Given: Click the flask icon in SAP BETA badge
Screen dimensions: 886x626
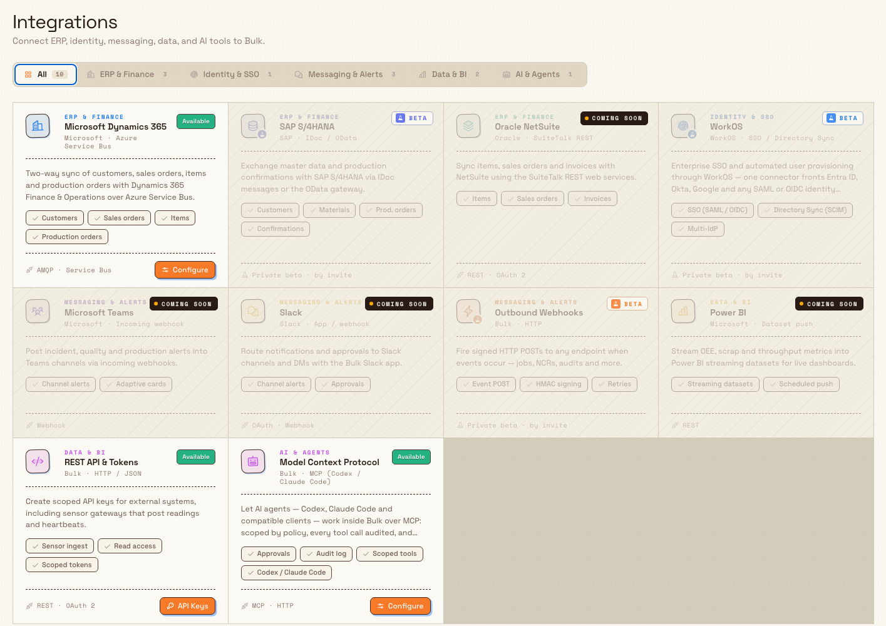Looking at the screenshot, I should click(400, 118).
